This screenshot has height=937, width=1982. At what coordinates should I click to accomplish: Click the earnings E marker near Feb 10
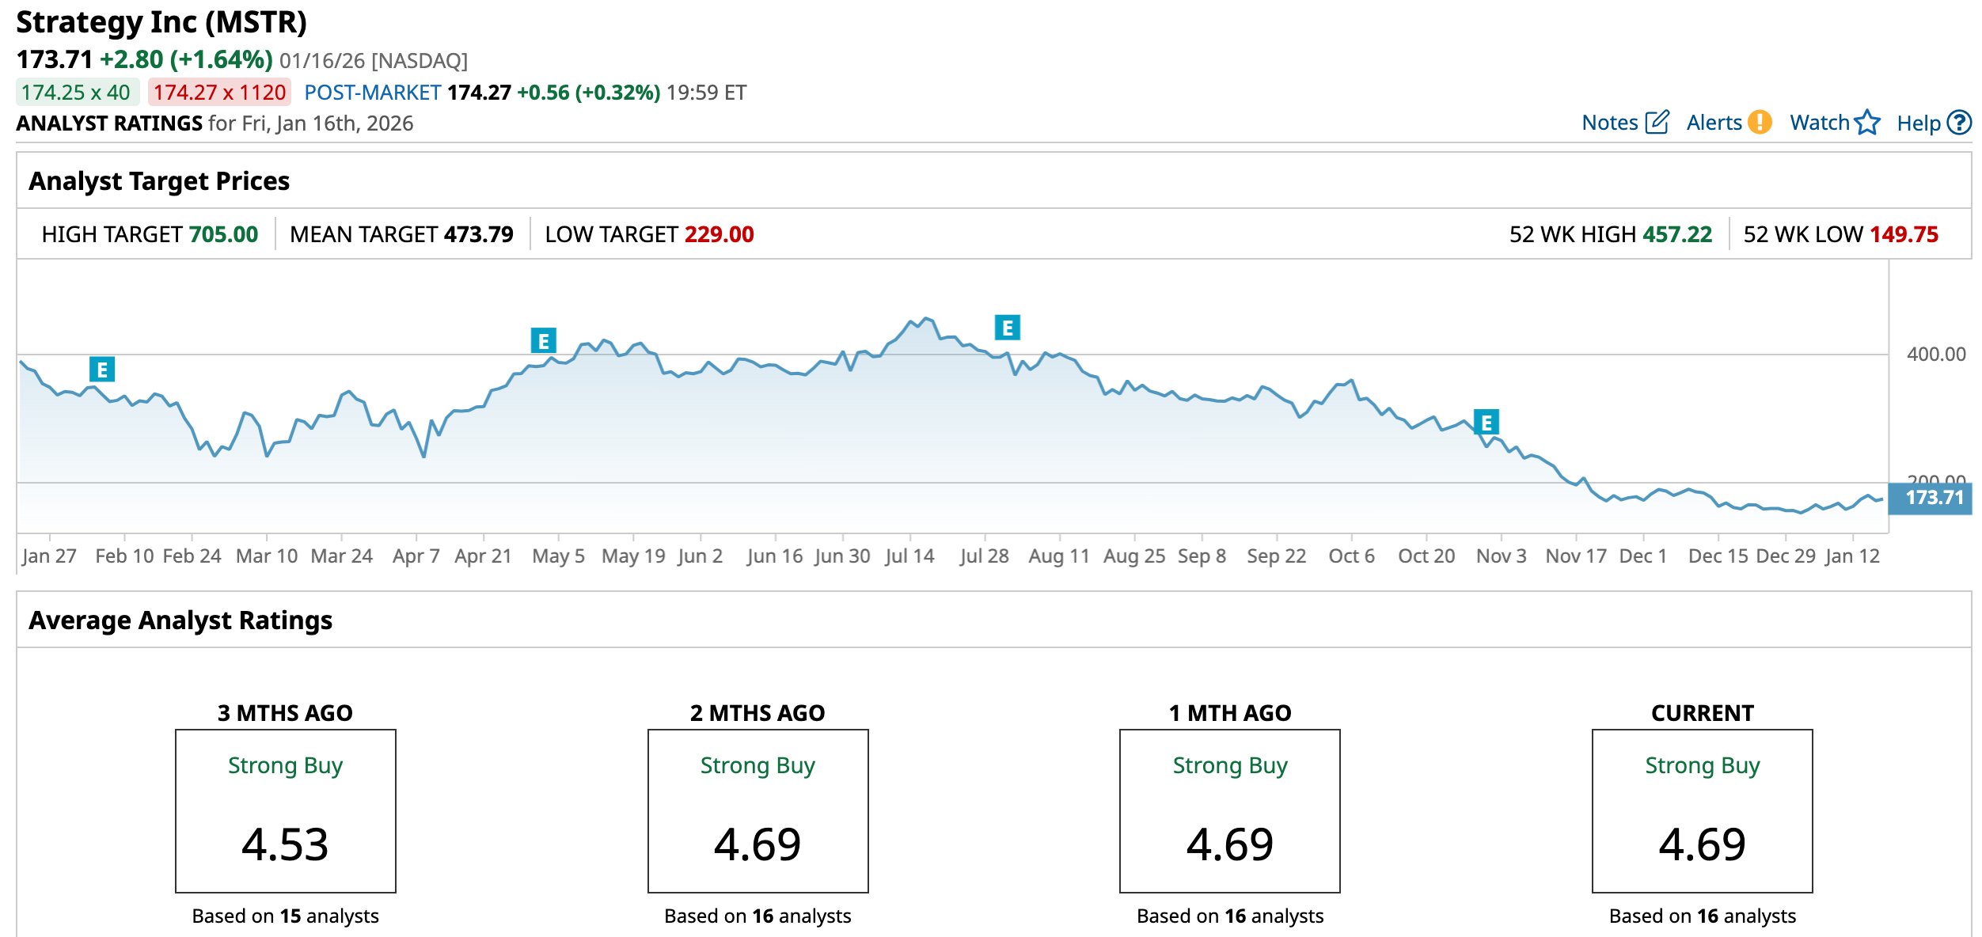pos(102,370)
